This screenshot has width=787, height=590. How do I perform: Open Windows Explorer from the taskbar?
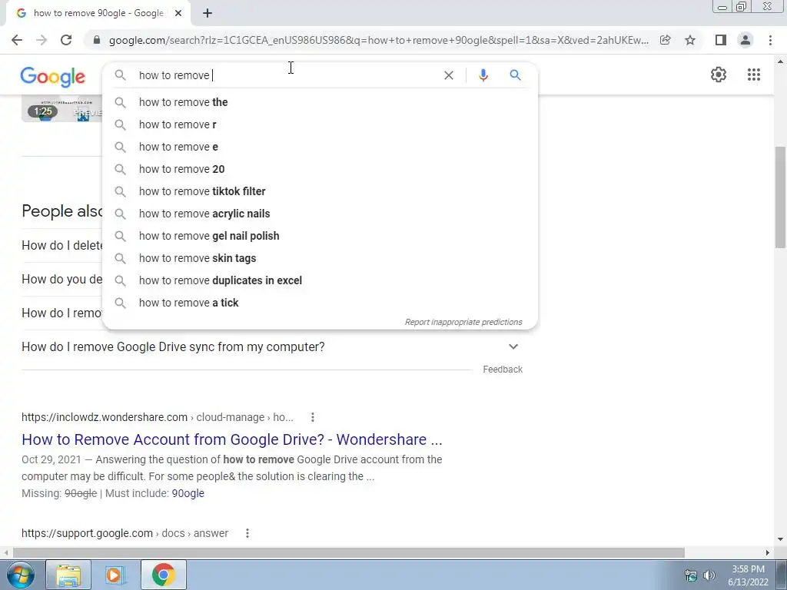(68, 575)
